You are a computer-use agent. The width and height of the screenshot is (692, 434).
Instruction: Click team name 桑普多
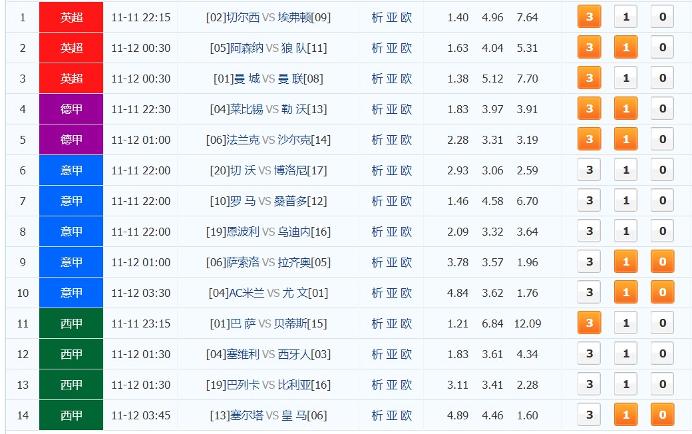[x=290, y=201]
